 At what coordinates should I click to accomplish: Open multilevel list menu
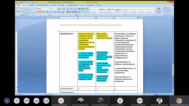click(x=76, y=9)
